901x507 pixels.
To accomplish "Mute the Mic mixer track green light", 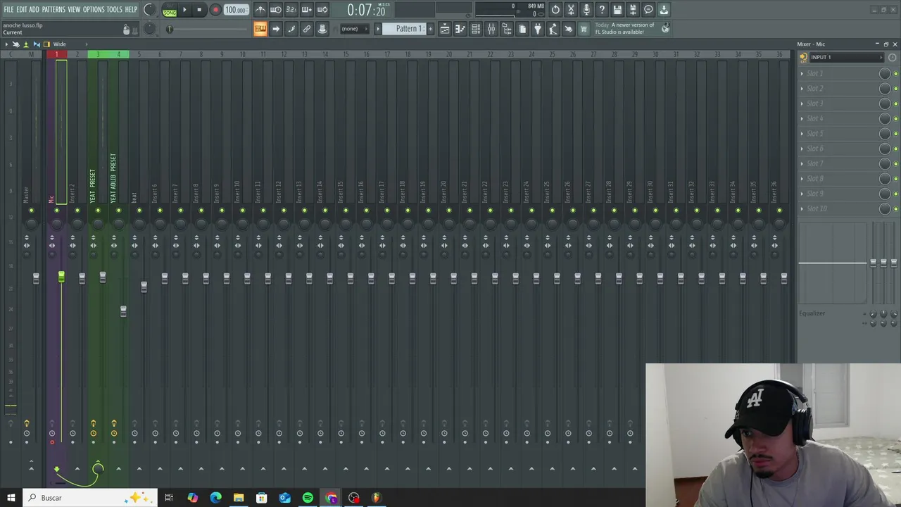I will tap(56, 210).
